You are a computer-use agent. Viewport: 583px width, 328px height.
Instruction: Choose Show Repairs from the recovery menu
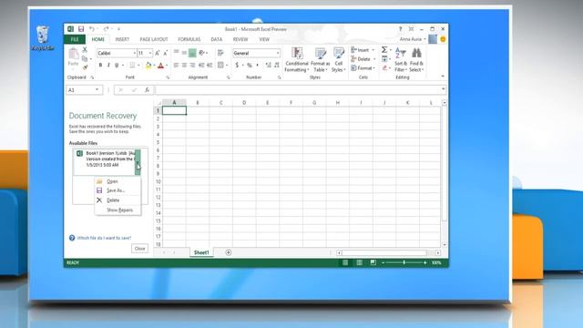(x=118, y=210)
